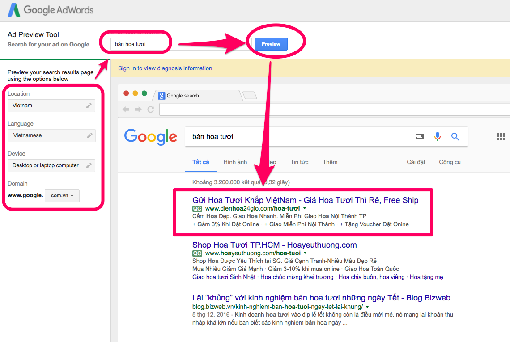Click yellow minimize dot in preview window
The image size is (510, 342).
click(135, 93)
